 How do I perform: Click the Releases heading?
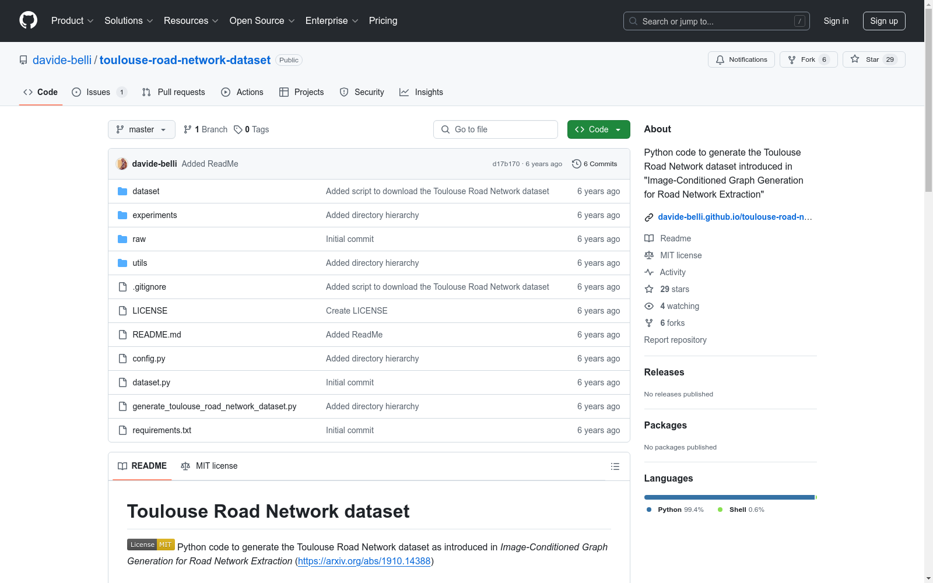point(664,372)
